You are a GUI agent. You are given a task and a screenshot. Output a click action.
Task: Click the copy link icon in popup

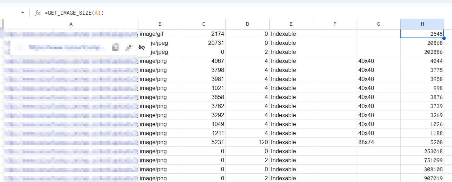pos(116,48)
